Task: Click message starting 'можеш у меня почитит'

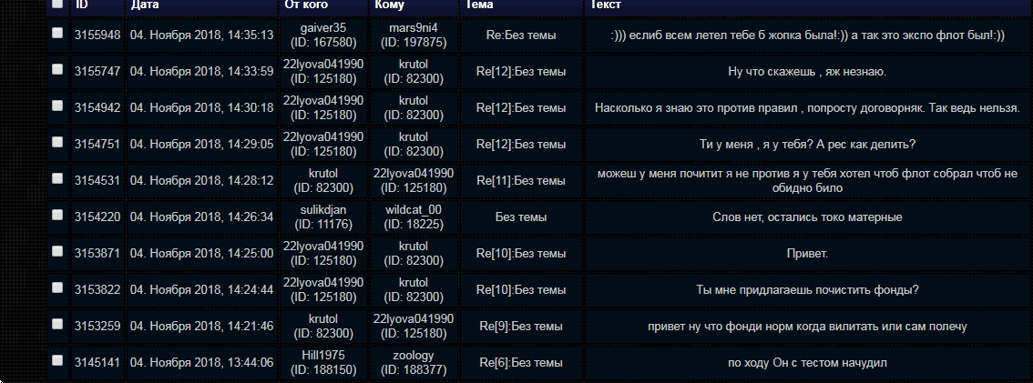Action: 807,181
